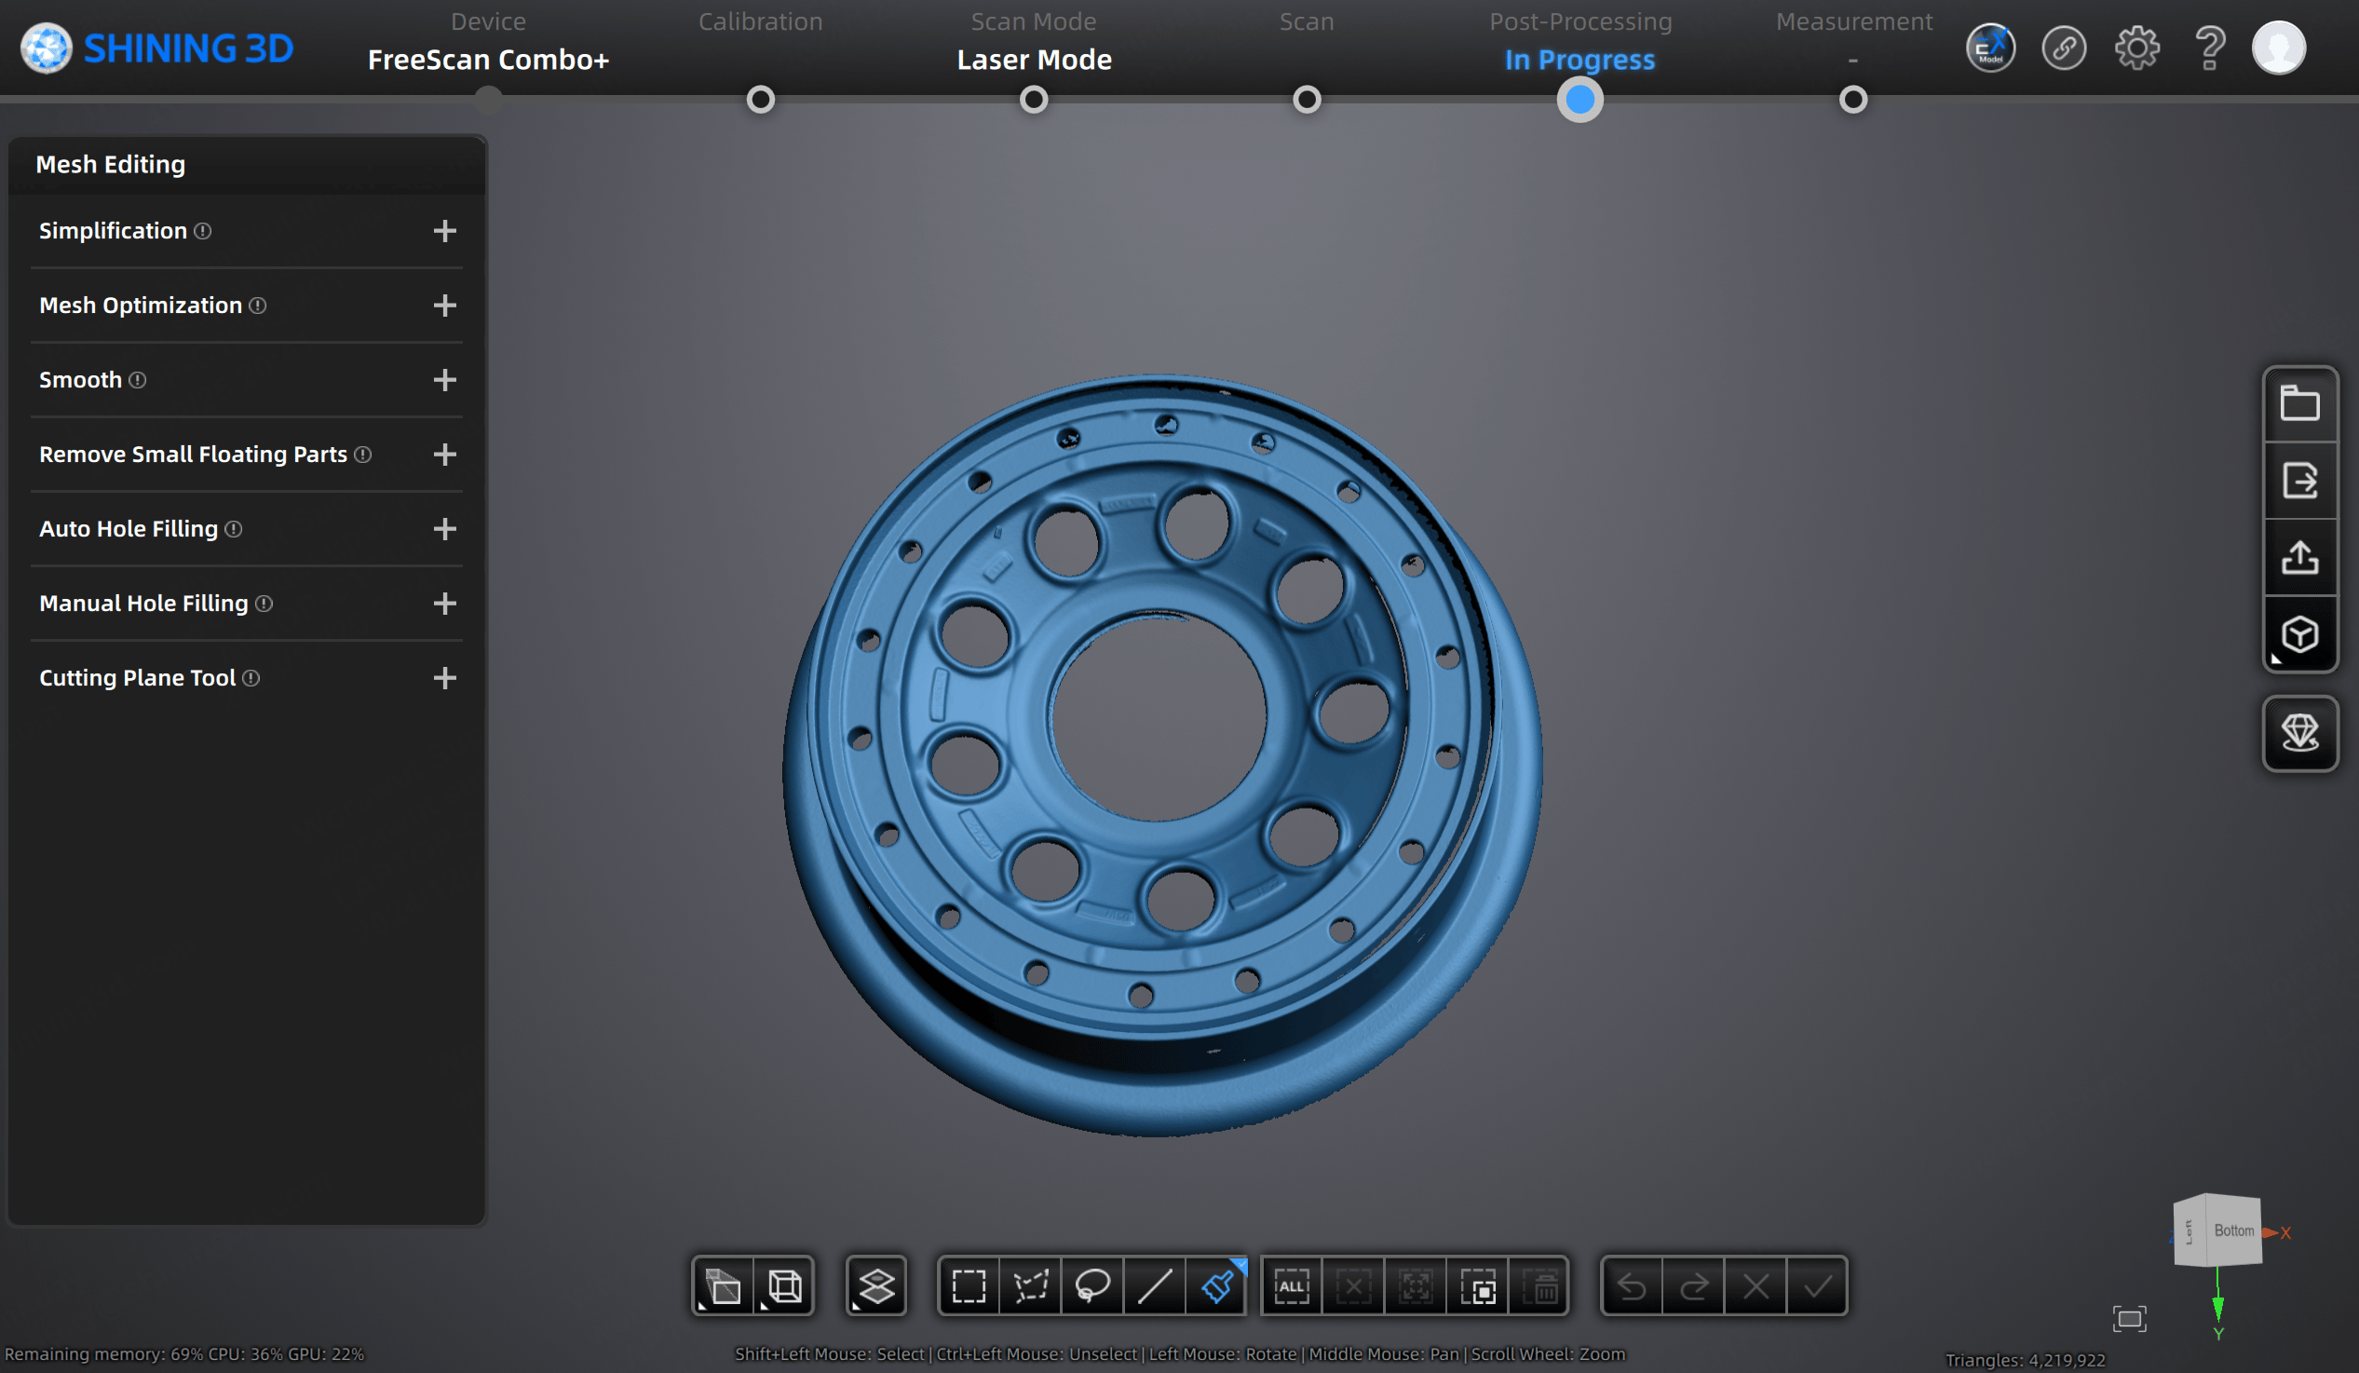
Task: Expand the Simplification section
Action: (x=445, y=231)
